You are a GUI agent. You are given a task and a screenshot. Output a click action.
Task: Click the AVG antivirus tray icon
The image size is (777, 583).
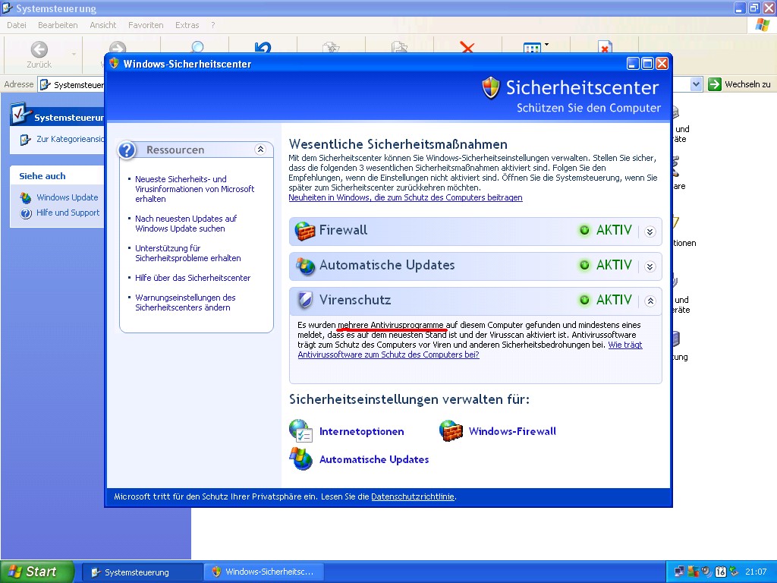coord(693,572)
